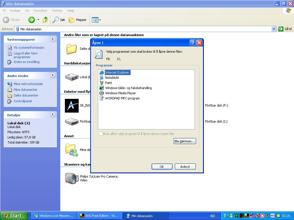Viewport: 294px width, 220px height.
Task: Select the Mine dokumenter folder under Annet
Action: pos(71,150)
